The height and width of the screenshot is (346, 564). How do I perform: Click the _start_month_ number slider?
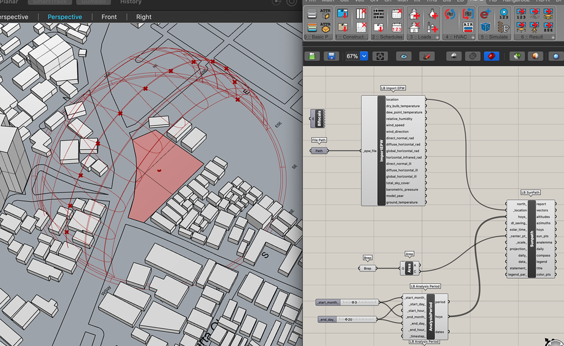[x=347, y=302]
